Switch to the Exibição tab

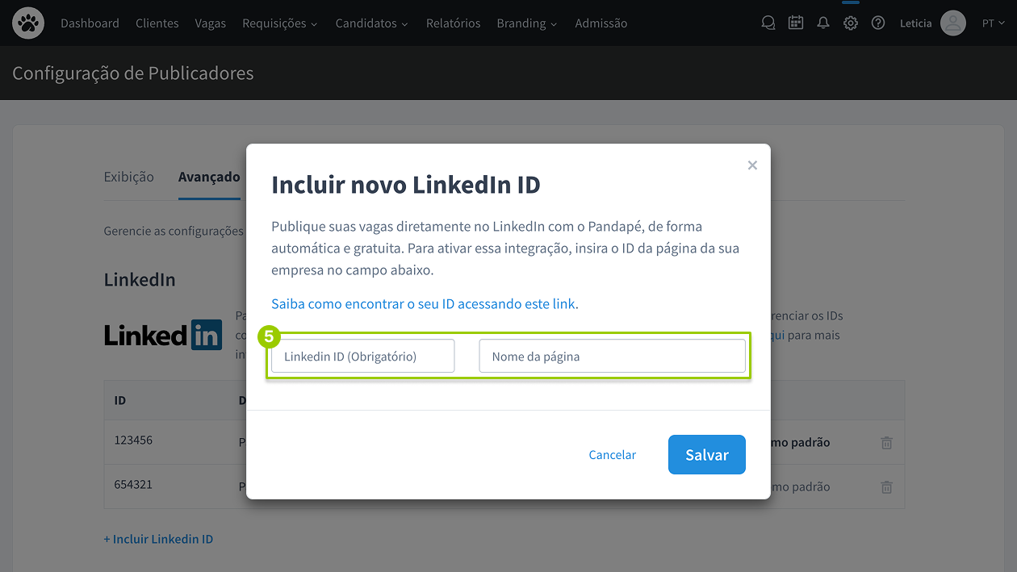(128, 177)
